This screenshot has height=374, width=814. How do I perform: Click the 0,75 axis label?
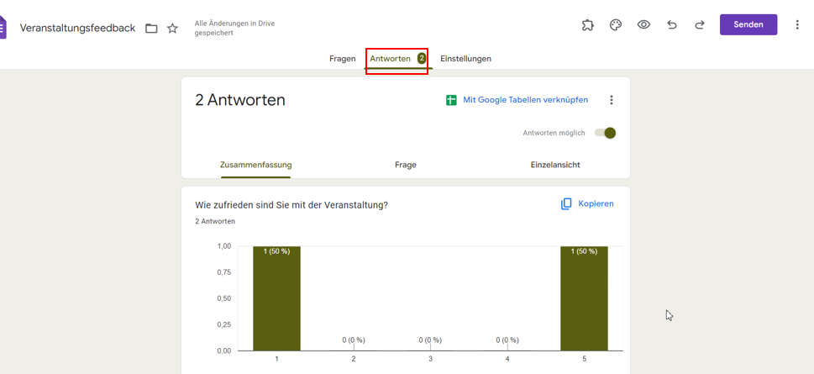[x=223, y=272]
